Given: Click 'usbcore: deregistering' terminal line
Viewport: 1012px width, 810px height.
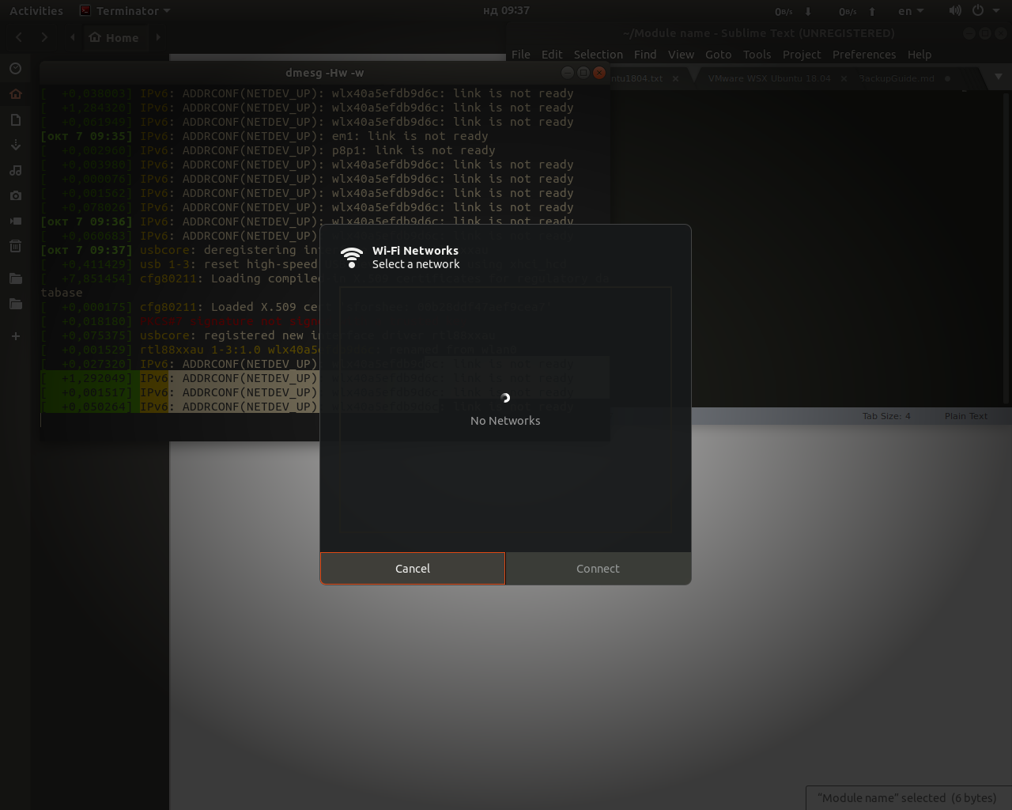Looking at the screenshot, I should 180,250.
